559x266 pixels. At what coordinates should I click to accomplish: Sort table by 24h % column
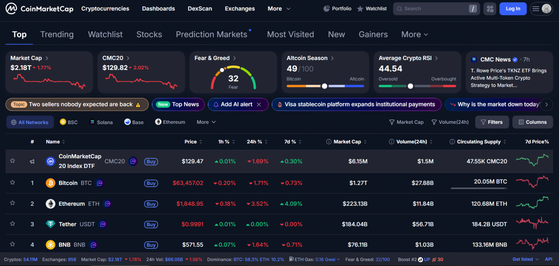pos(257,142)
